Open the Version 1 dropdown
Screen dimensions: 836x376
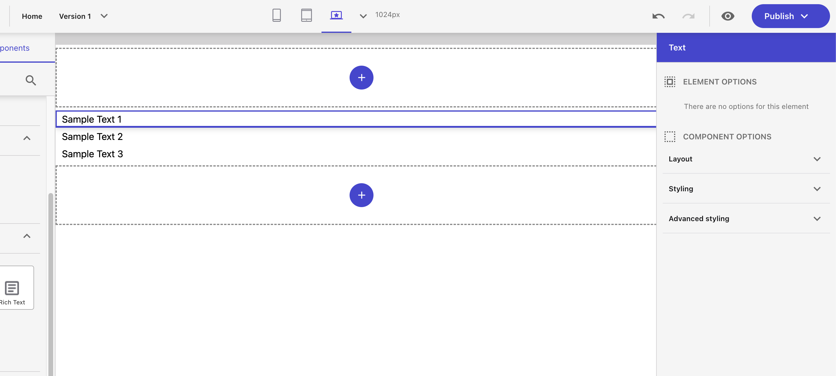click(83, 16)
